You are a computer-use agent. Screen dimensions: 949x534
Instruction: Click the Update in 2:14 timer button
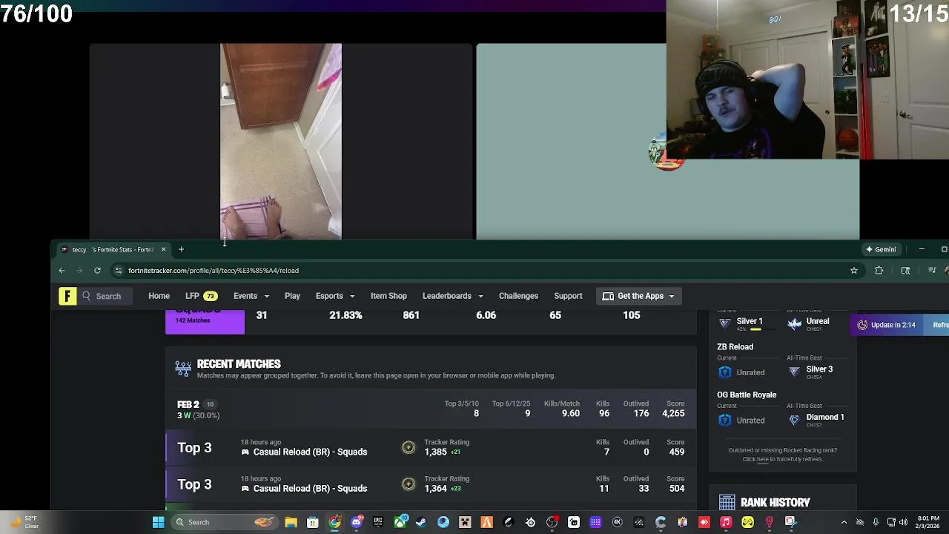click(x=887, y=325)
